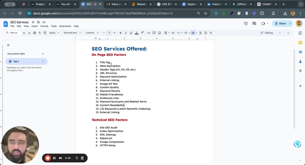
Task: Open the Lexend font dropdown
Action: coord(92,33)
